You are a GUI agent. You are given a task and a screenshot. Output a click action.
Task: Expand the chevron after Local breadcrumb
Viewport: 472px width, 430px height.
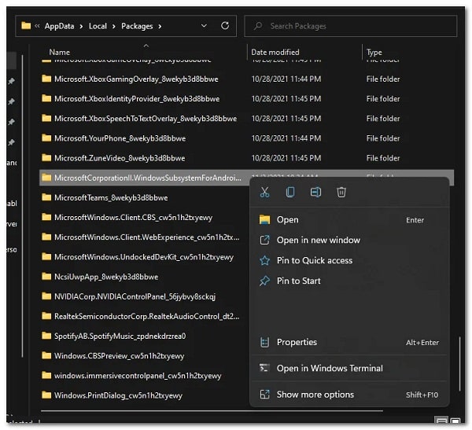113,26
